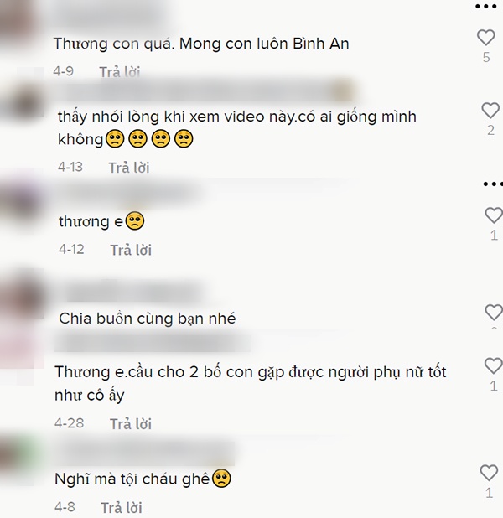Reply to the comment dated 4-9
This screenshot has width=503, height=518.
click(120, 72)
